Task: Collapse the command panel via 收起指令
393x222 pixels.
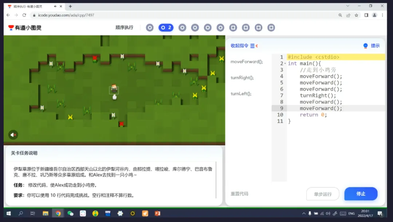Action: click(x=244, y=45)
